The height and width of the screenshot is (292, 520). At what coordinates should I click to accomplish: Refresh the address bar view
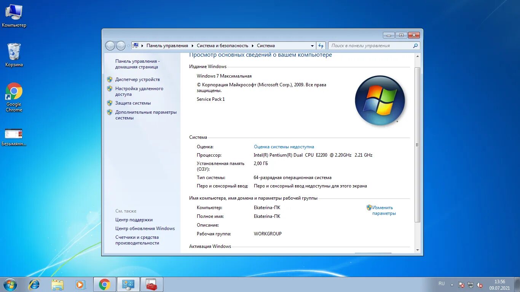pyautogui.click(x=321, y=46)
